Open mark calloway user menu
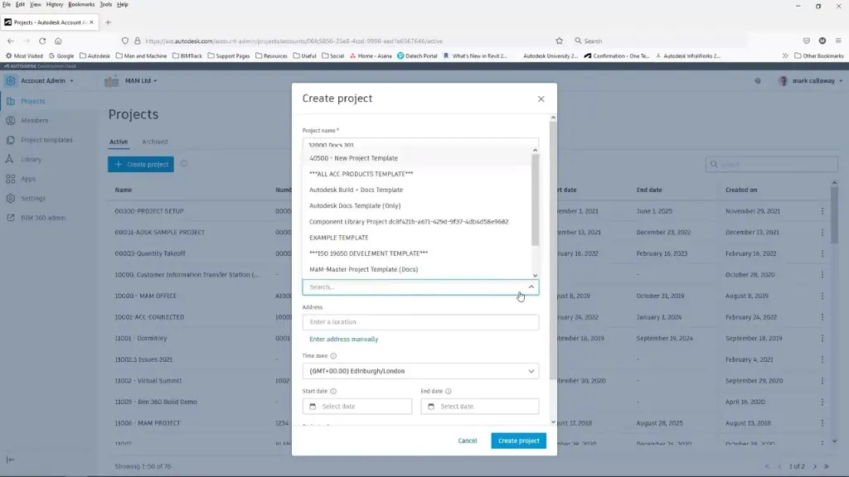This screenshot has height=477, width=849. [811, 80]
